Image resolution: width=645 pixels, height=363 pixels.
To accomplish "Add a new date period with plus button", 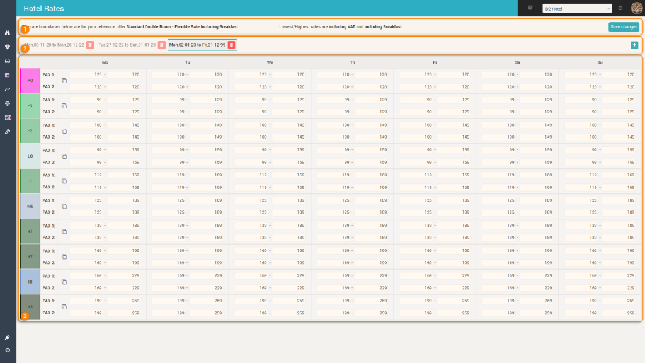I will pyautogui.click(x=634, y=45).
